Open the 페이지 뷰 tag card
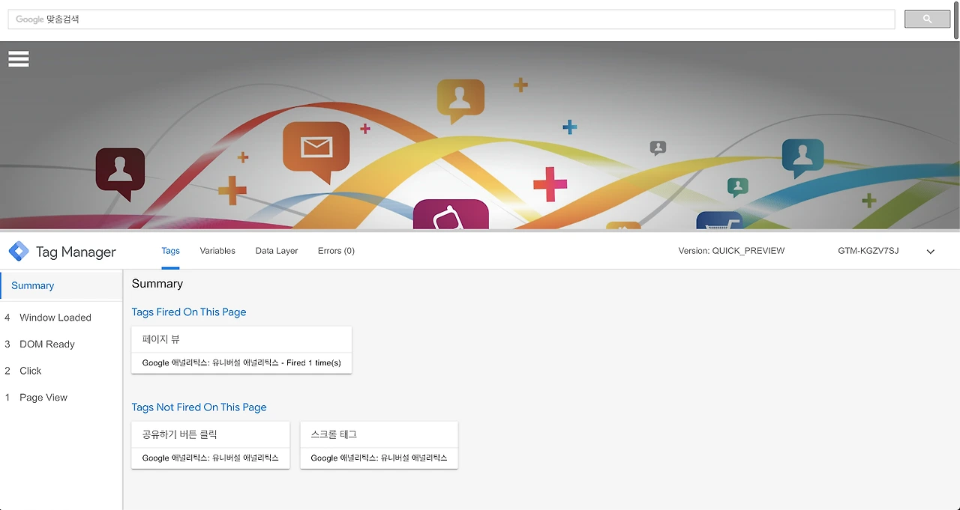 (x=241, y=350)
